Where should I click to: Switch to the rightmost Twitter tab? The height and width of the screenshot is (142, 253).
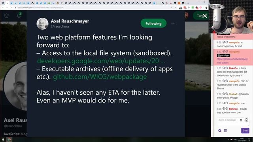pyautogui.click(x=155, y=3)
